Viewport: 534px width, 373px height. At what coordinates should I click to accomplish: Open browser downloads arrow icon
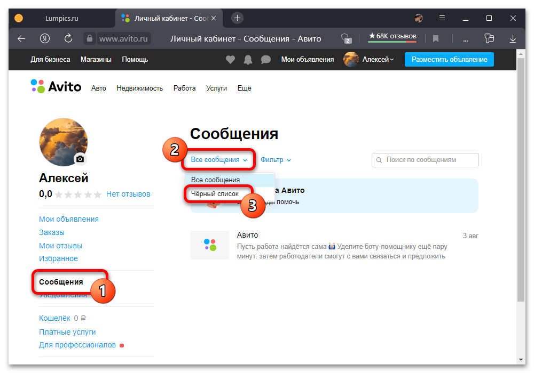tap(513, 38)
